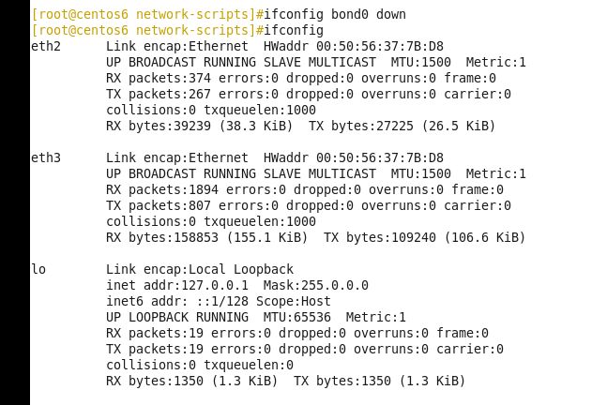Click 'RX bytes:39239 (38.3 KiB)' text

(200, 127)
